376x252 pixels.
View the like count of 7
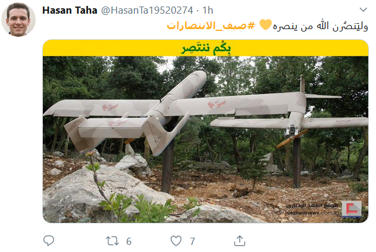click(x=192, y=241)
